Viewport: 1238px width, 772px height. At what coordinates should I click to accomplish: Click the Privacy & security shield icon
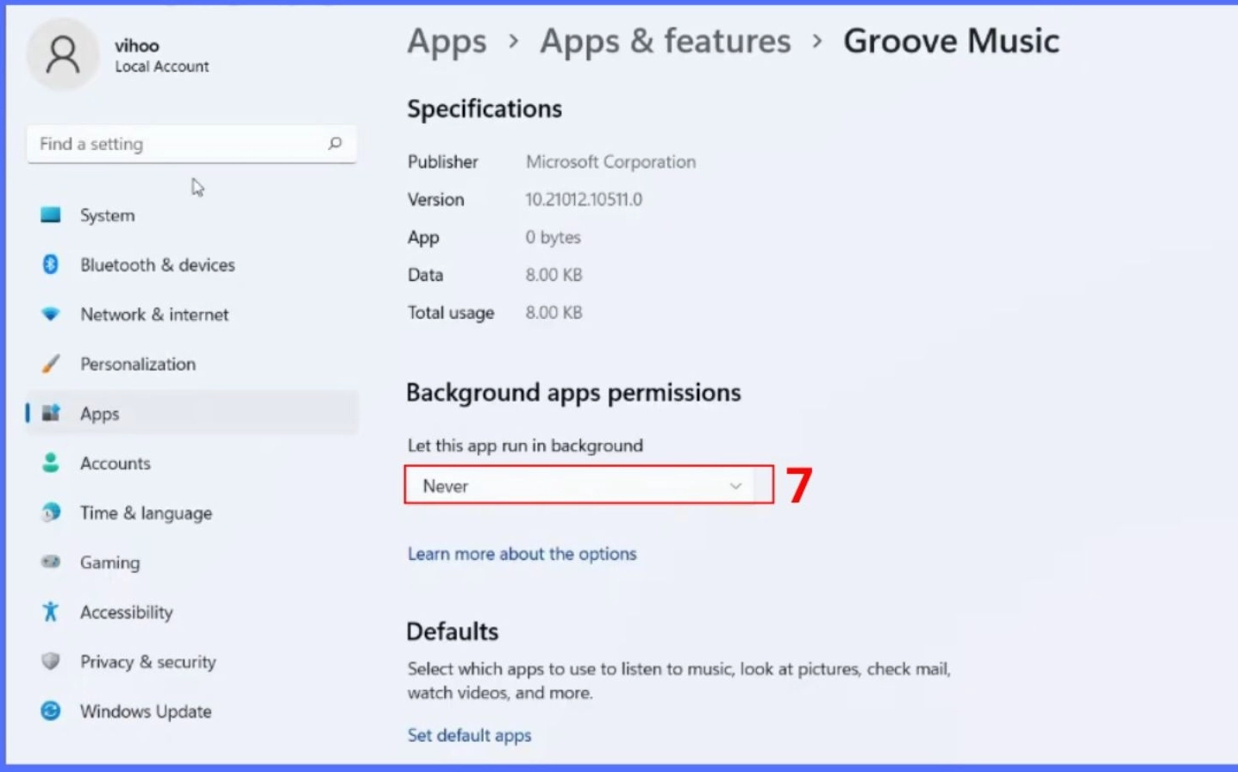(x=52, y=662)
